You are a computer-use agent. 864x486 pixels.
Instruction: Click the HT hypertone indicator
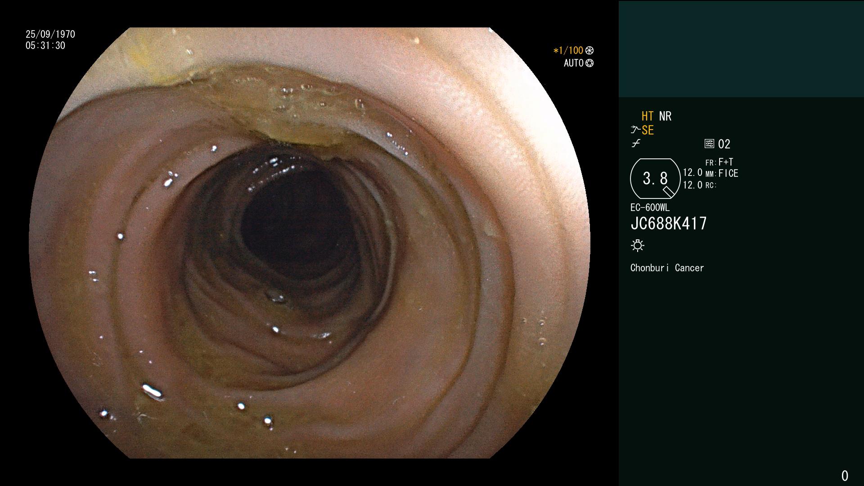(647, 117)
